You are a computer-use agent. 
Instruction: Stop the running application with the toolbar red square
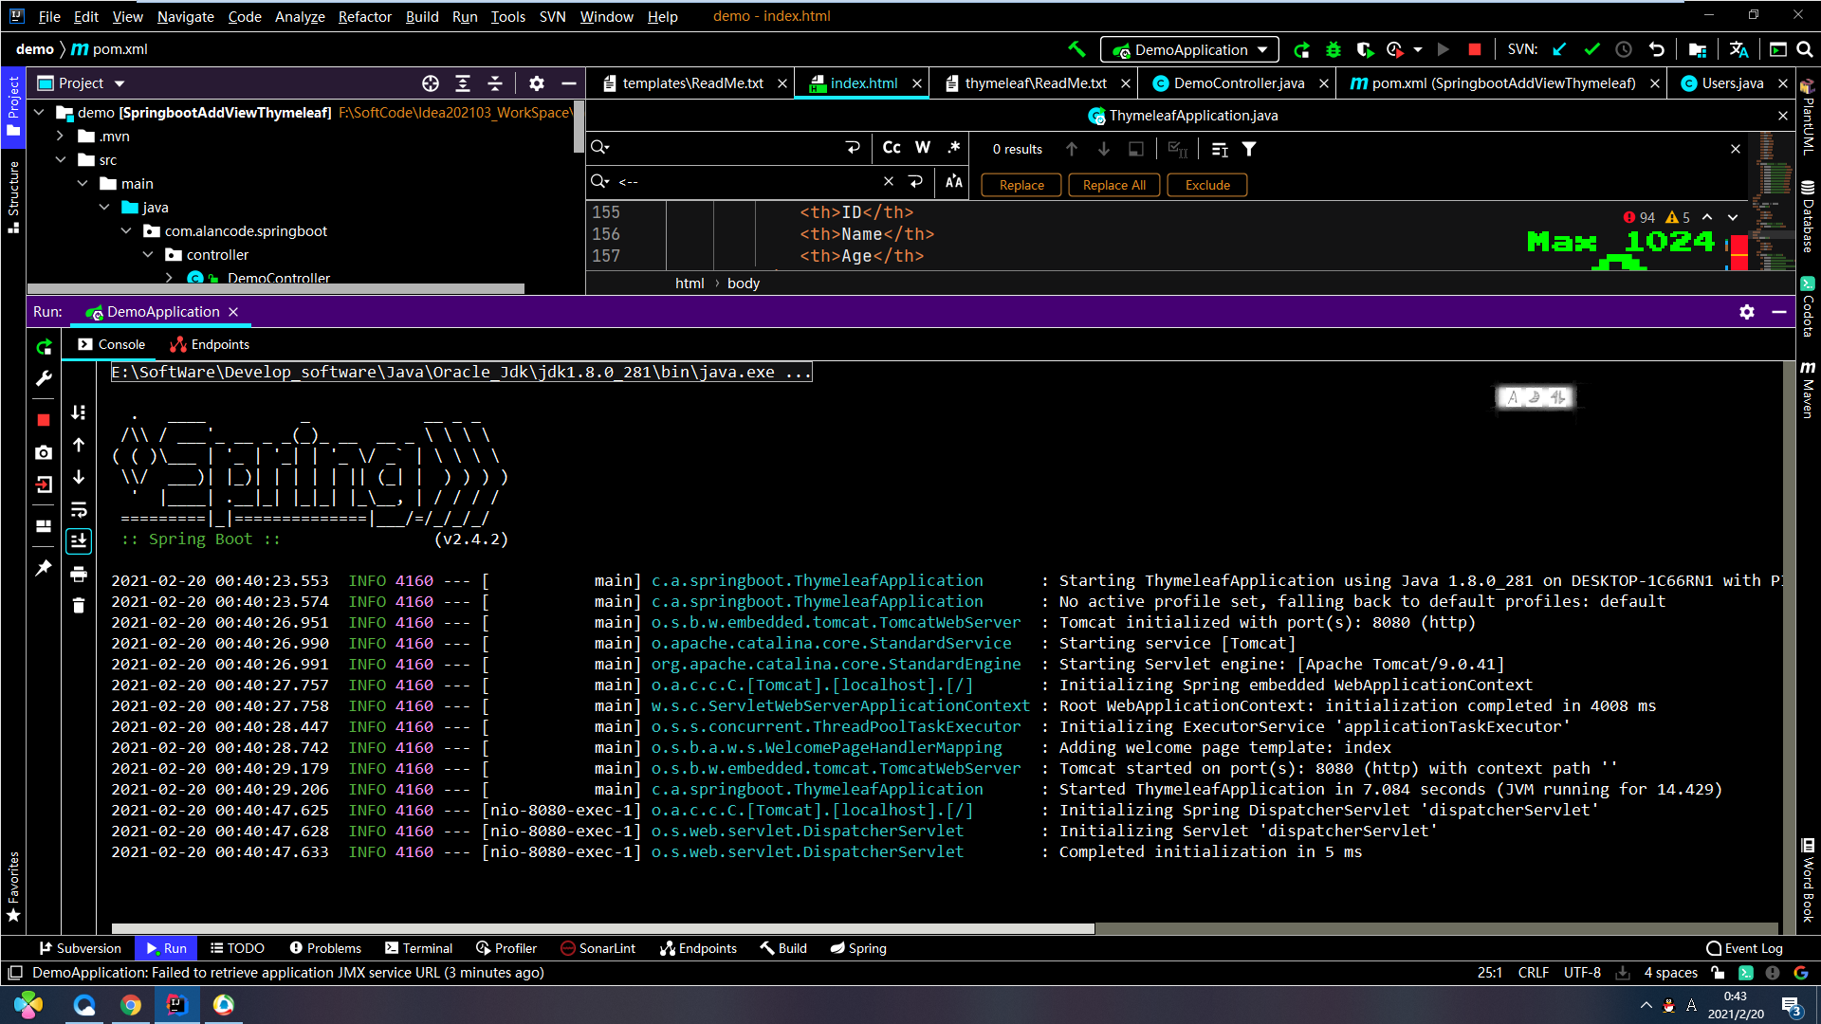[1474, 49]
